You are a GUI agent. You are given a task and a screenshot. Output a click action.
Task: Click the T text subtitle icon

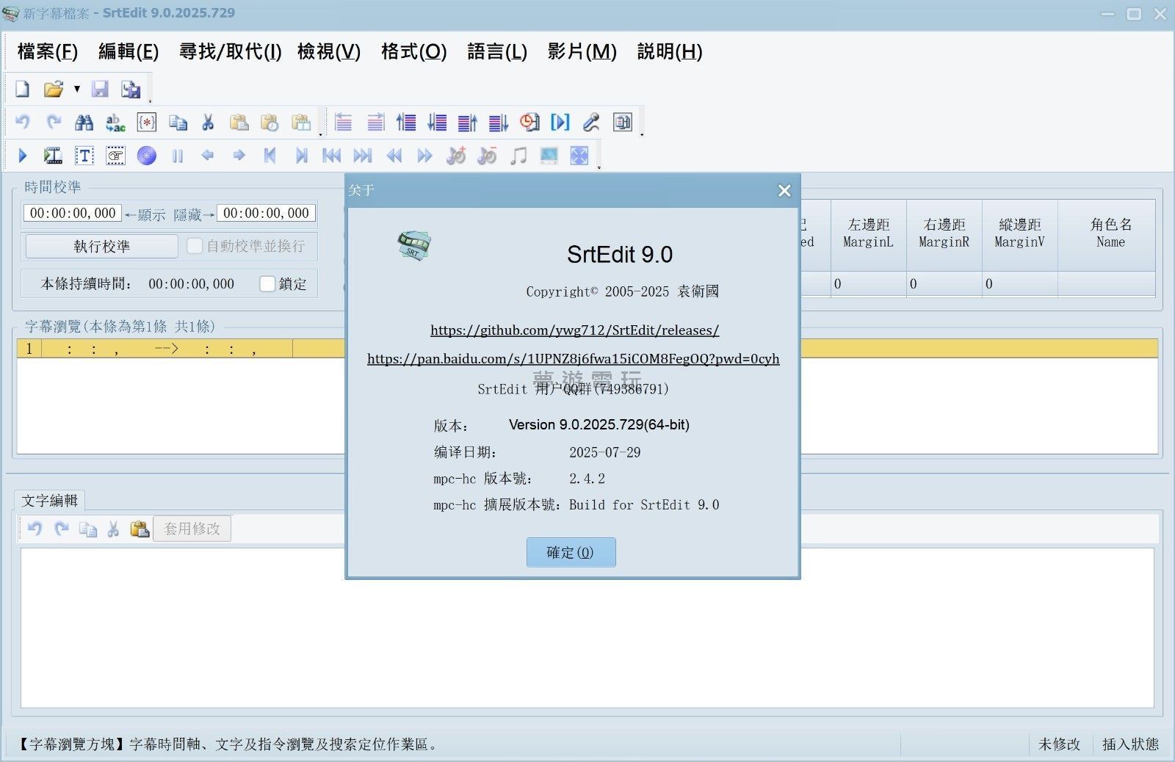click(x=84, y=156)
